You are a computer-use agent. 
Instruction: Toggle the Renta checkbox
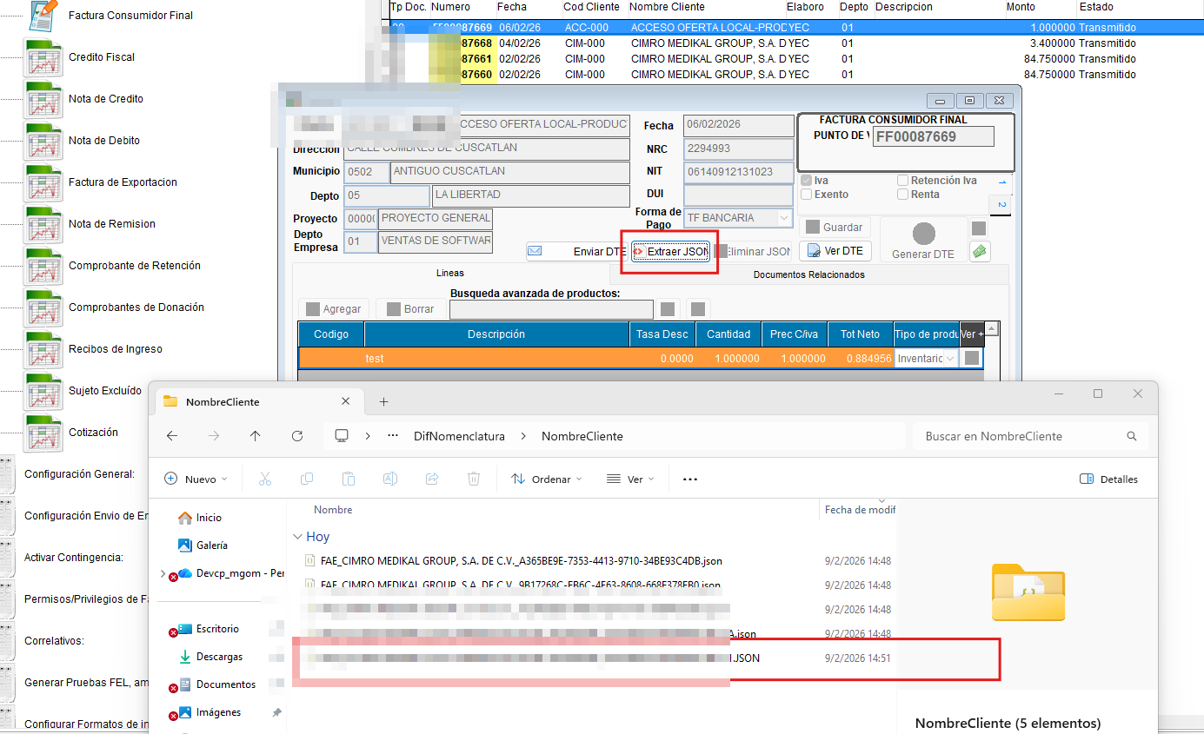[902, 195]
